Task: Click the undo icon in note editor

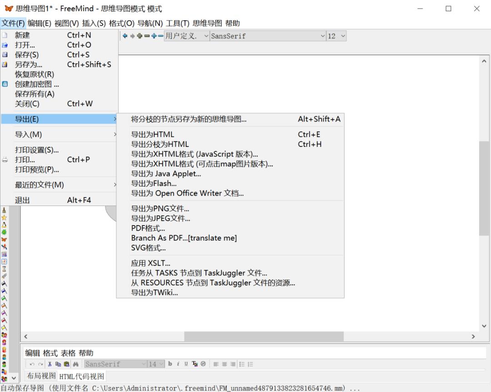Action: [x=32, y=364]
